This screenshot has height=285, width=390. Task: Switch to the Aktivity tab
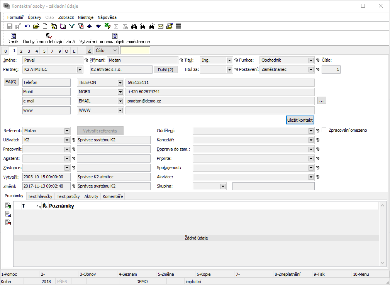click(91, 196)
